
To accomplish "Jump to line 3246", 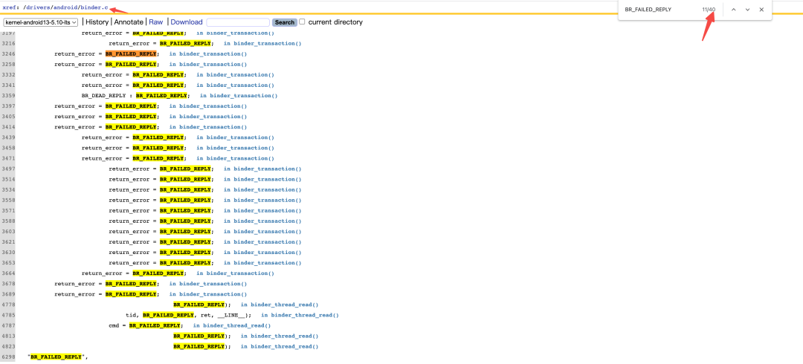I will point(8,53).
